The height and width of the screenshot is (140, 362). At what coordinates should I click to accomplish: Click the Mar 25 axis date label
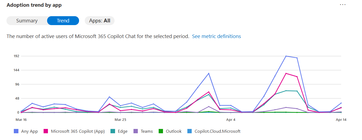point(120,119)
